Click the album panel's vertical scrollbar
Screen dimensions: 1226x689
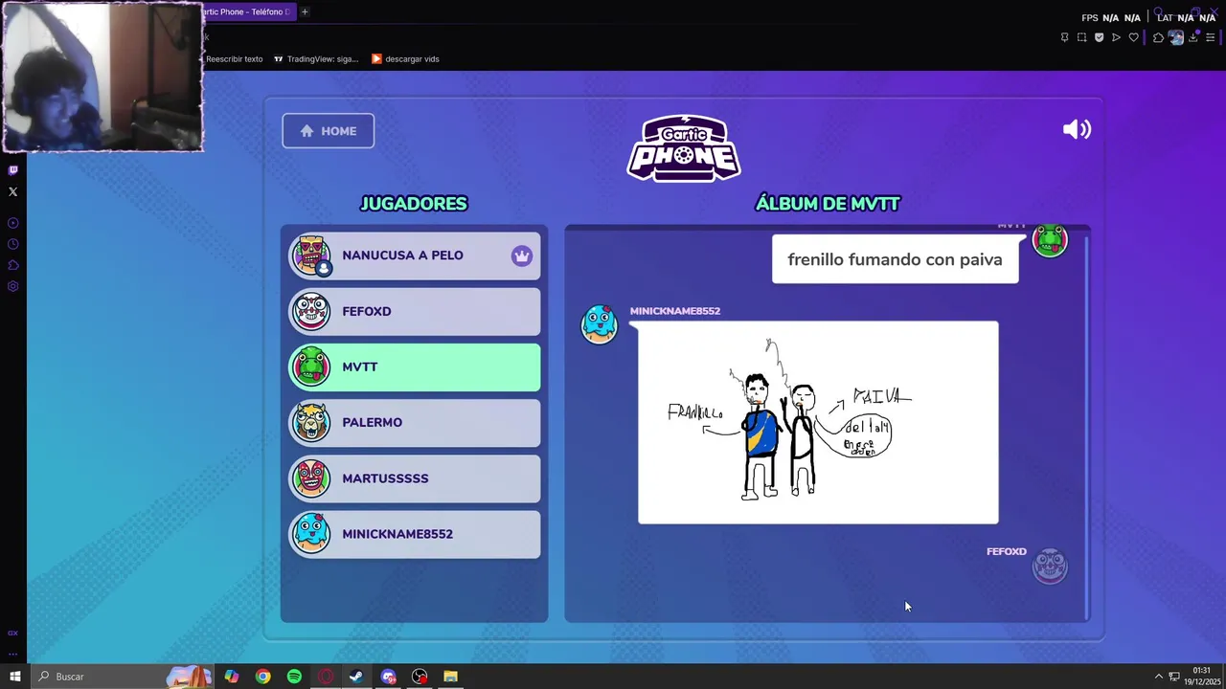pos(1087,426)
